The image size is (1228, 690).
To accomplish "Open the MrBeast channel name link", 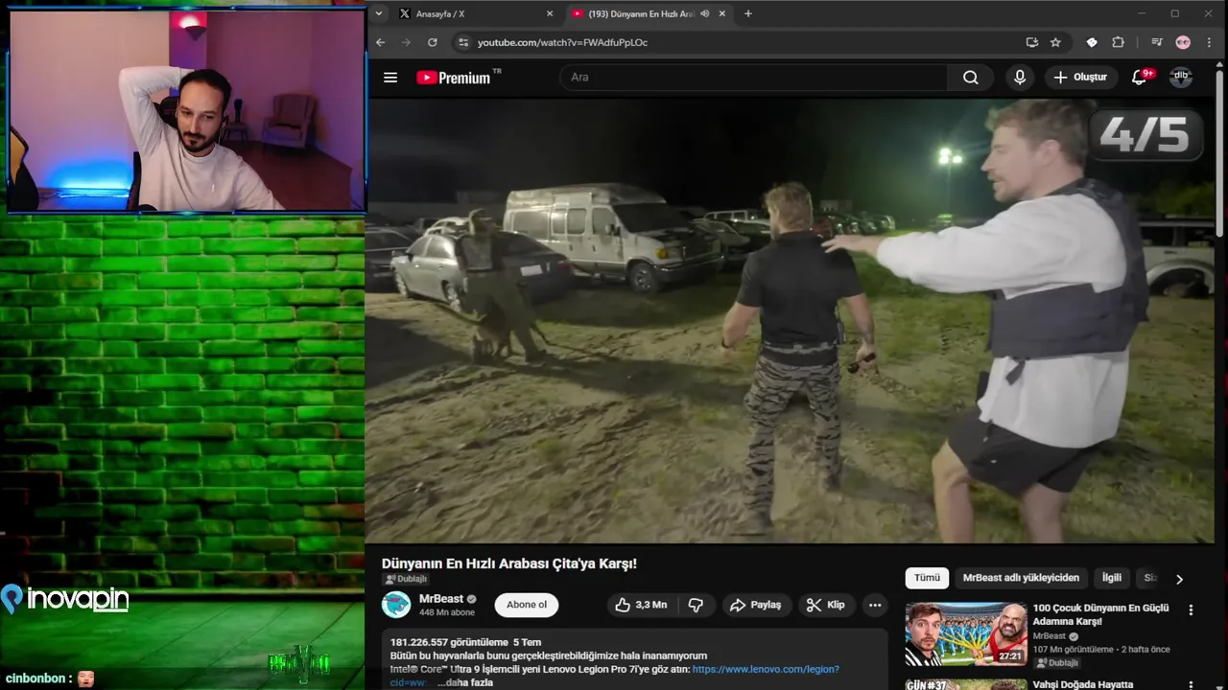I will click(441, 599).
